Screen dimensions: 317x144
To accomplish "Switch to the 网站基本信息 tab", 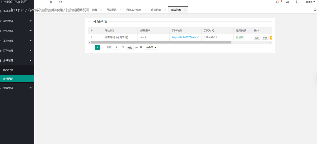I will pyautogui.click(x=134, y=10).
